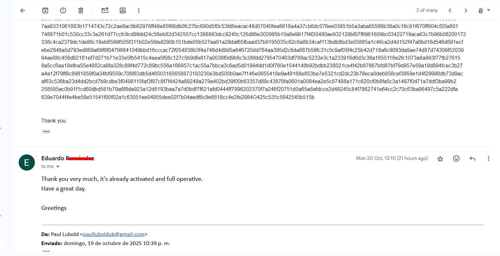Open more options for Eduardo's message
Screen dimensions: 500x256
488,158
